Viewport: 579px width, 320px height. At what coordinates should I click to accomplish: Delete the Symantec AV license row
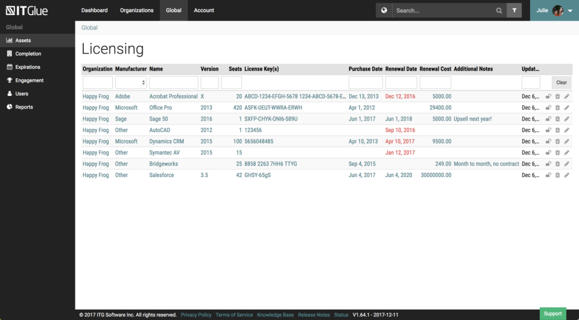click(557, 153)
